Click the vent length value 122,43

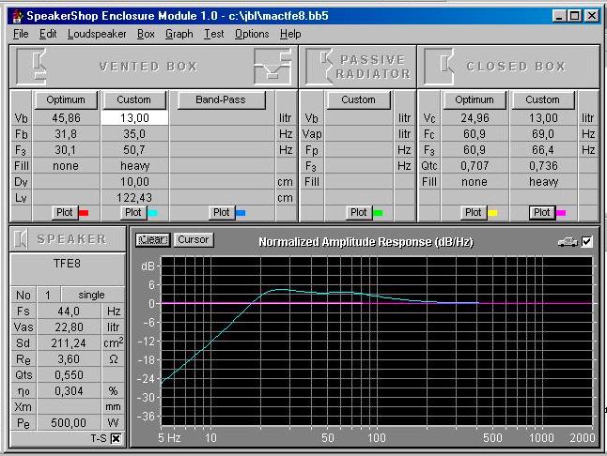134,198
